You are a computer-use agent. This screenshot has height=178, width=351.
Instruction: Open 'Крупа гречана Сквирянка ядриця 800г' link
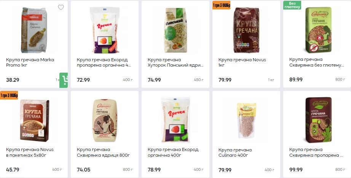pos(103,152)
